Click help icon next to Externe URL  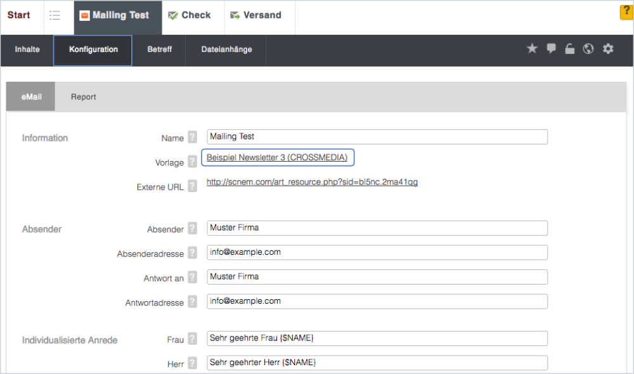pos(193,187)
